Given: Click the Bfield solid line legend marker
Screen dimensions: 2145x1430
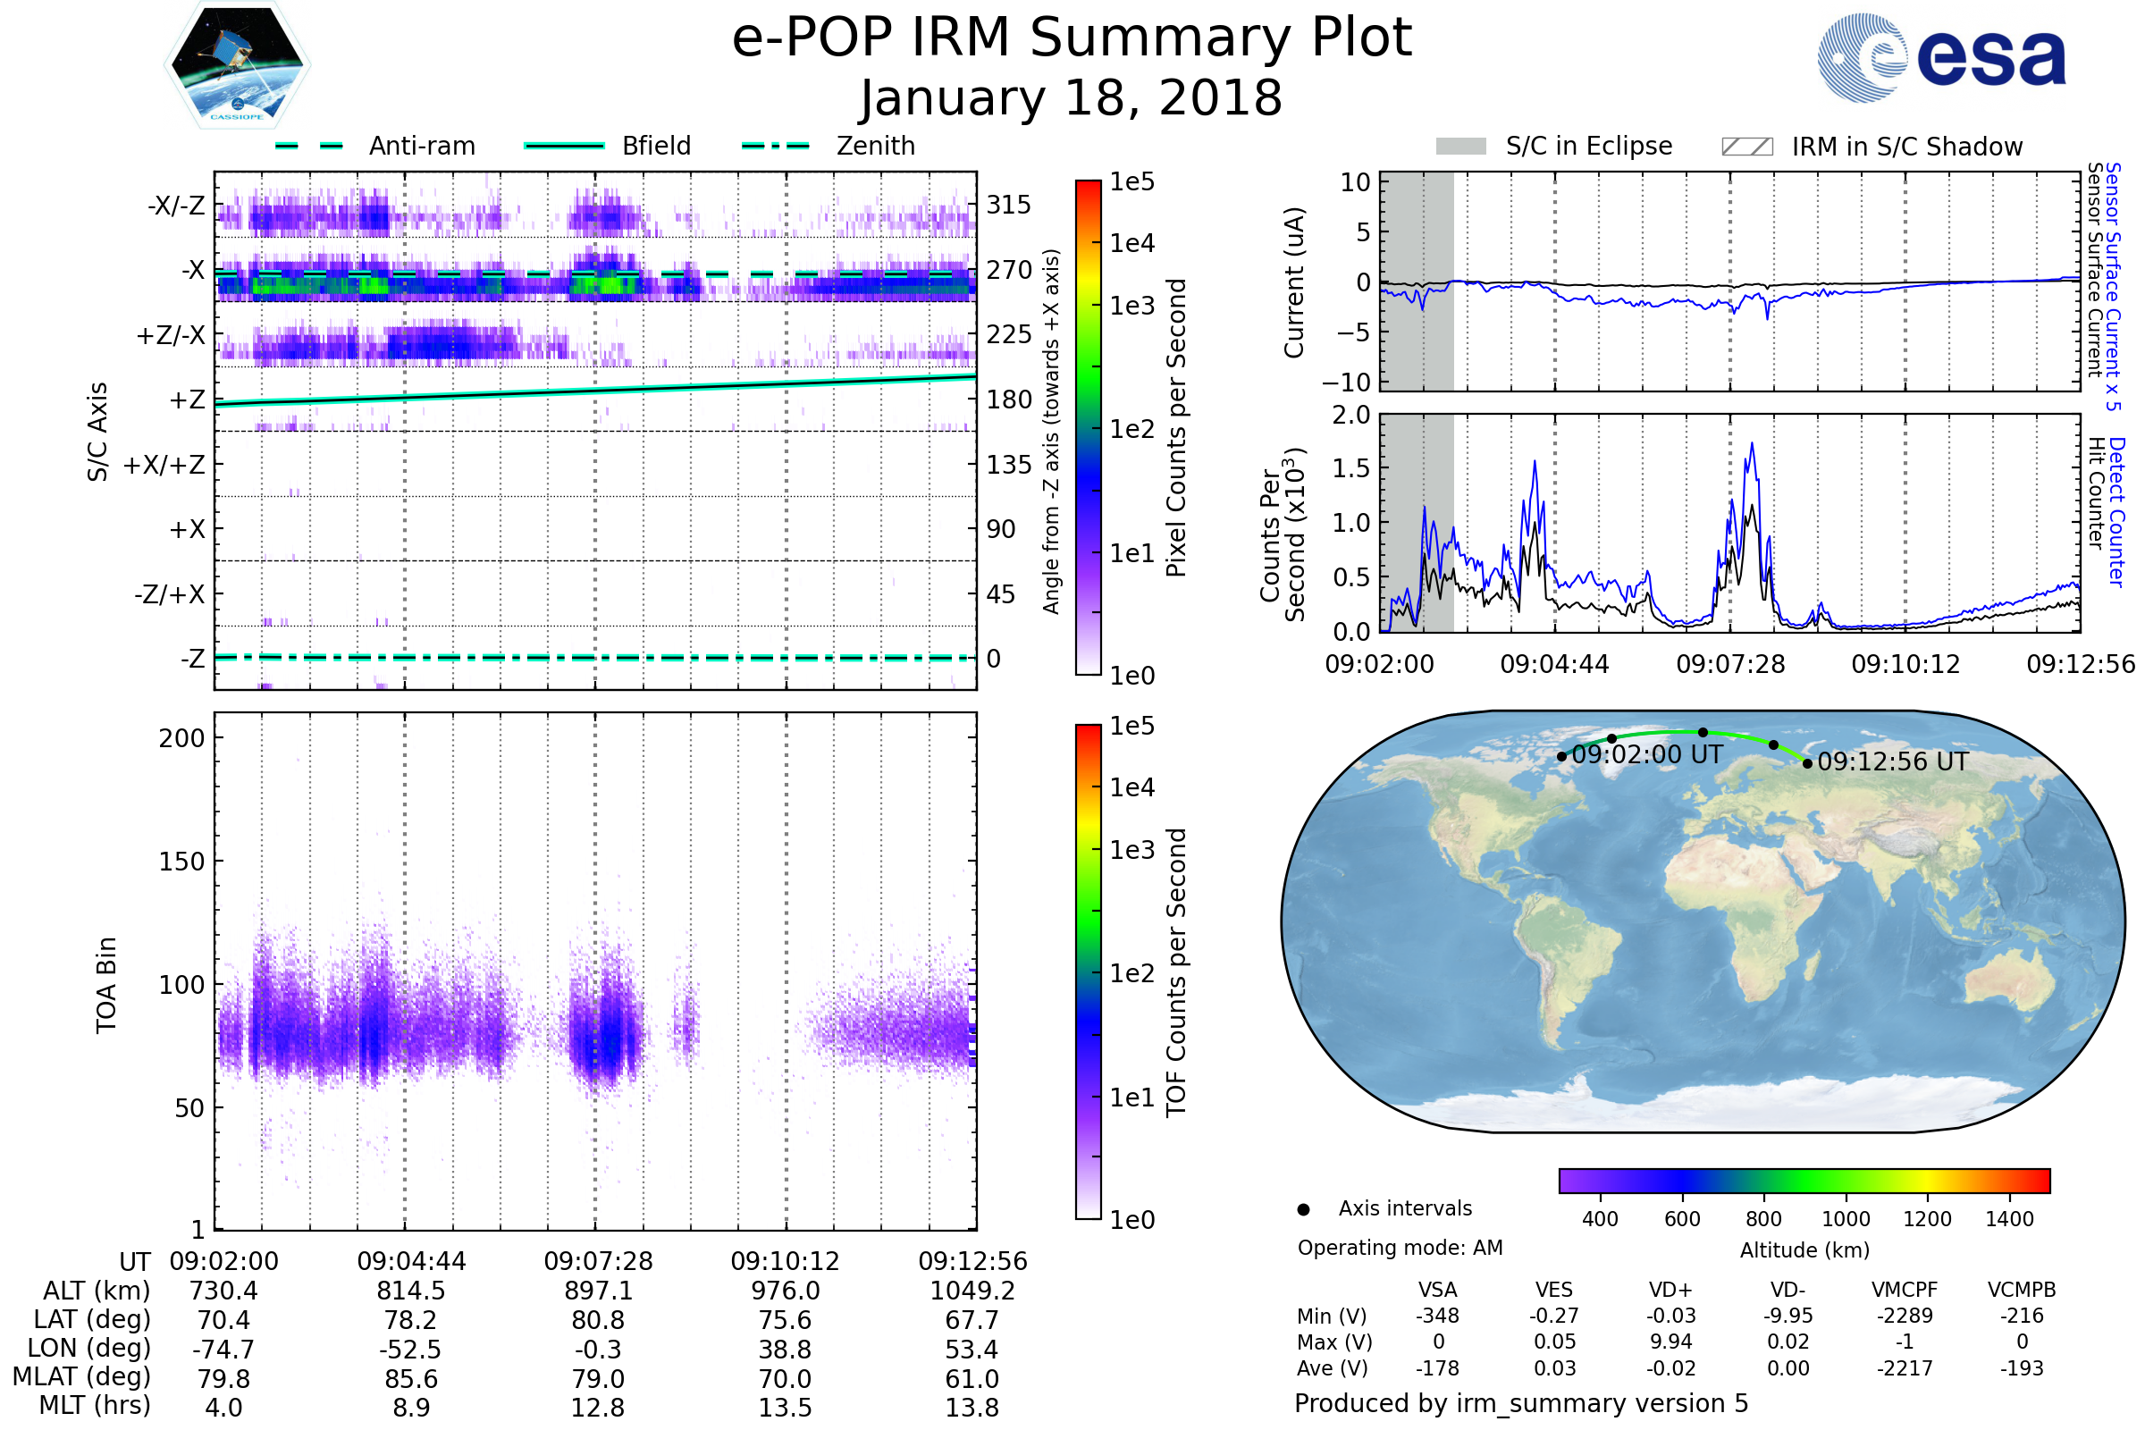Looking at the screenshot, I should [x=564, y=146].
